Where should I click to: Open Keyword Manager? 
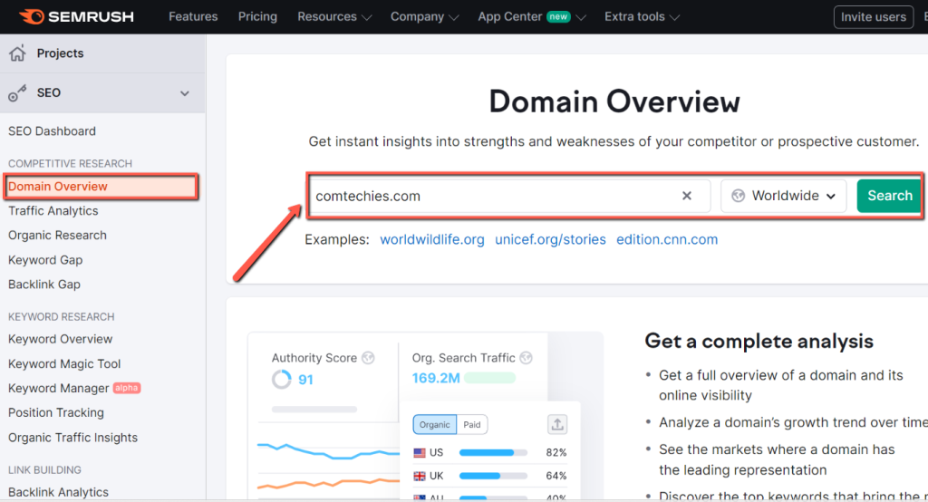[x=59, y=389]
